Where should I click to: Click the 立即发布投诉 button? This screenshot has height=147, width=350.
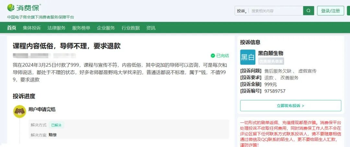(290, 106)
